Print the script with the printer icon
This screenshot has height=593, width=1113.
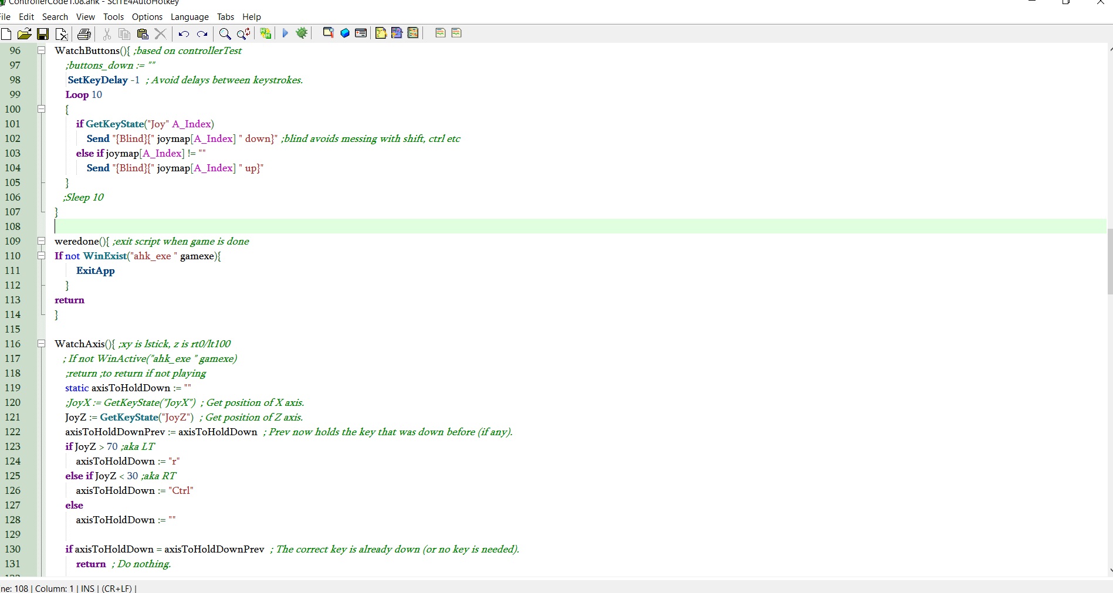tap(84, 33)
